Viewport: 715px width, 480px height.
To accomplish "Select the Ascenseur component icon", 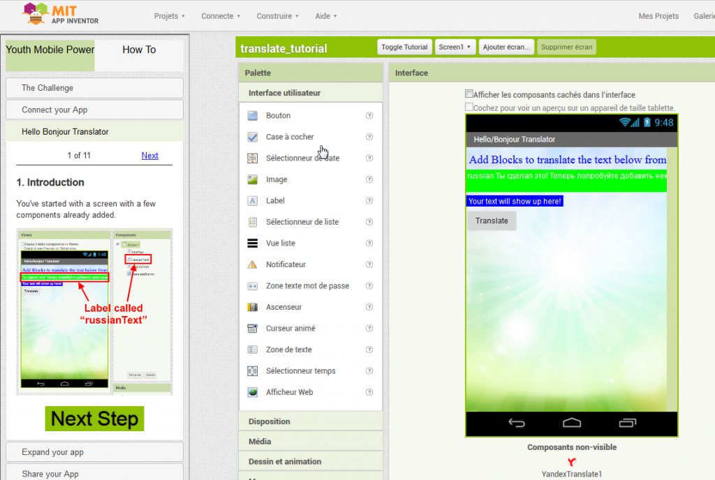I will click(x=253, y=307).
